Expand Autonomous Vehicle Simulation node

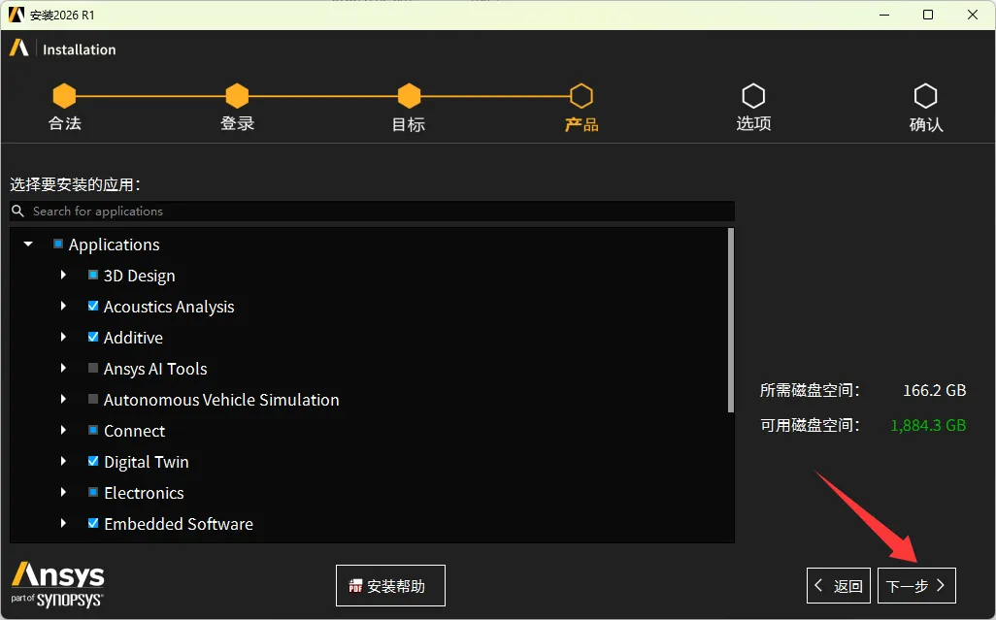tap(63, 399)
